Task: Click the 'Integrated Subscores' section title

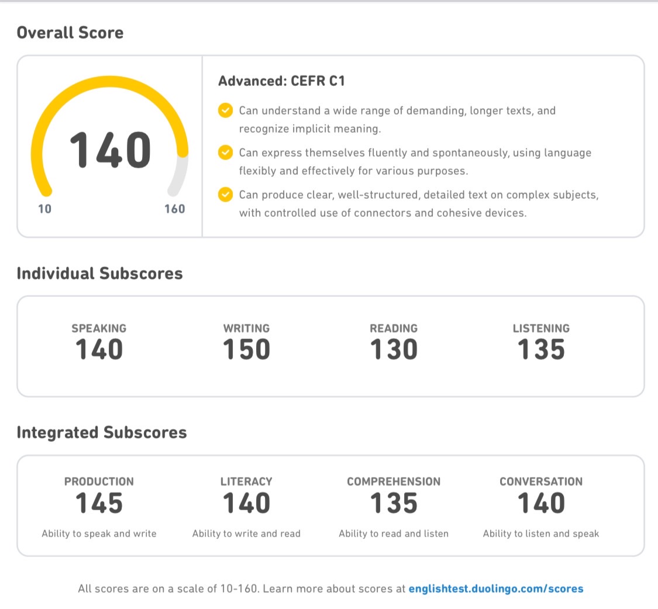Action: pos(102,432)
